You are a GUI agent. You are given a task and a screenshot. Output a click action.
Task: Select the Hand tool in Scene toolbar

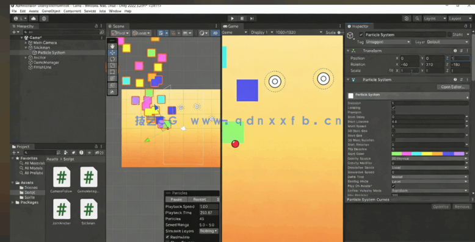(112, 46)
